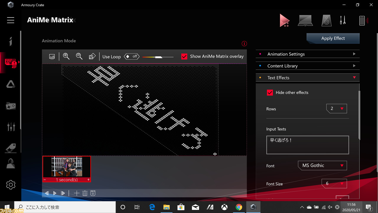This screenshot has width=378, height=213.
Task: Select the photo frame thumbnail
Action: [x=67, y=167]
